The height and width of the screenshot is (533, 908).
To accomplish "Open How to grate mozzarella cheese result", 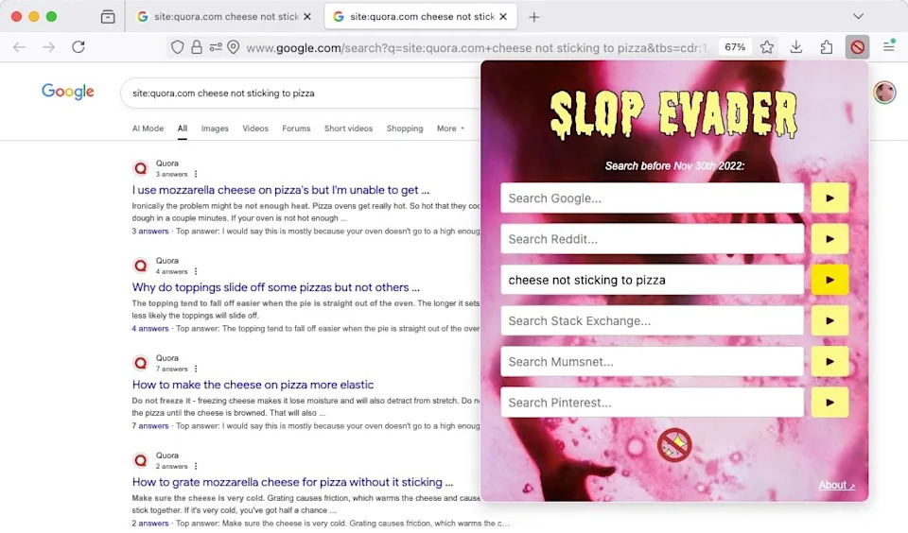I will coord(292,481).
